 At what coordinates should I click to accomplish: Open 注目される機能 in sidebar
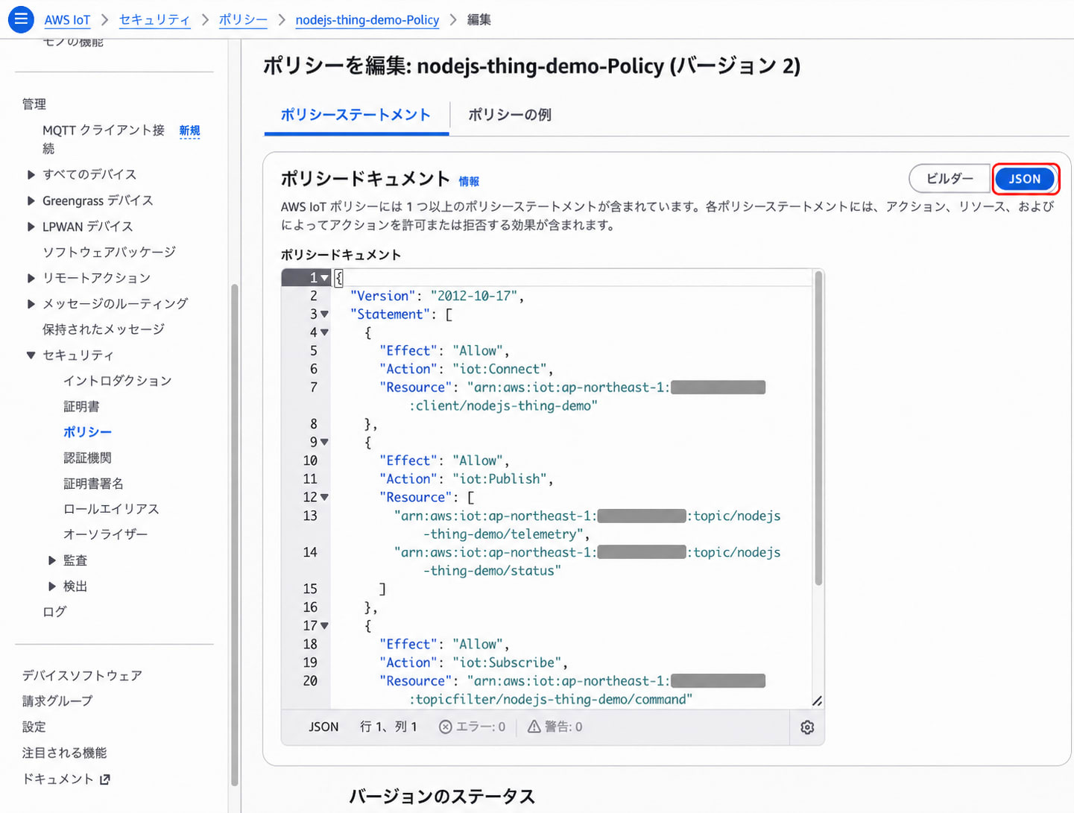point(64,753)
